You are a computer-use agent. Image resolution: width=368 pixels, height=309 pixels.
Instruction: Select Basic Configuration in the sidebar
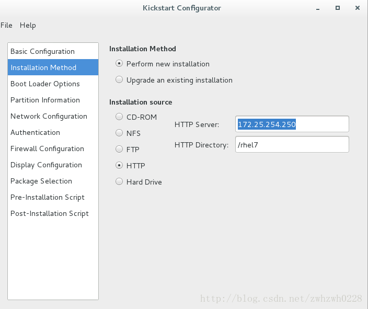coord(53,51)
